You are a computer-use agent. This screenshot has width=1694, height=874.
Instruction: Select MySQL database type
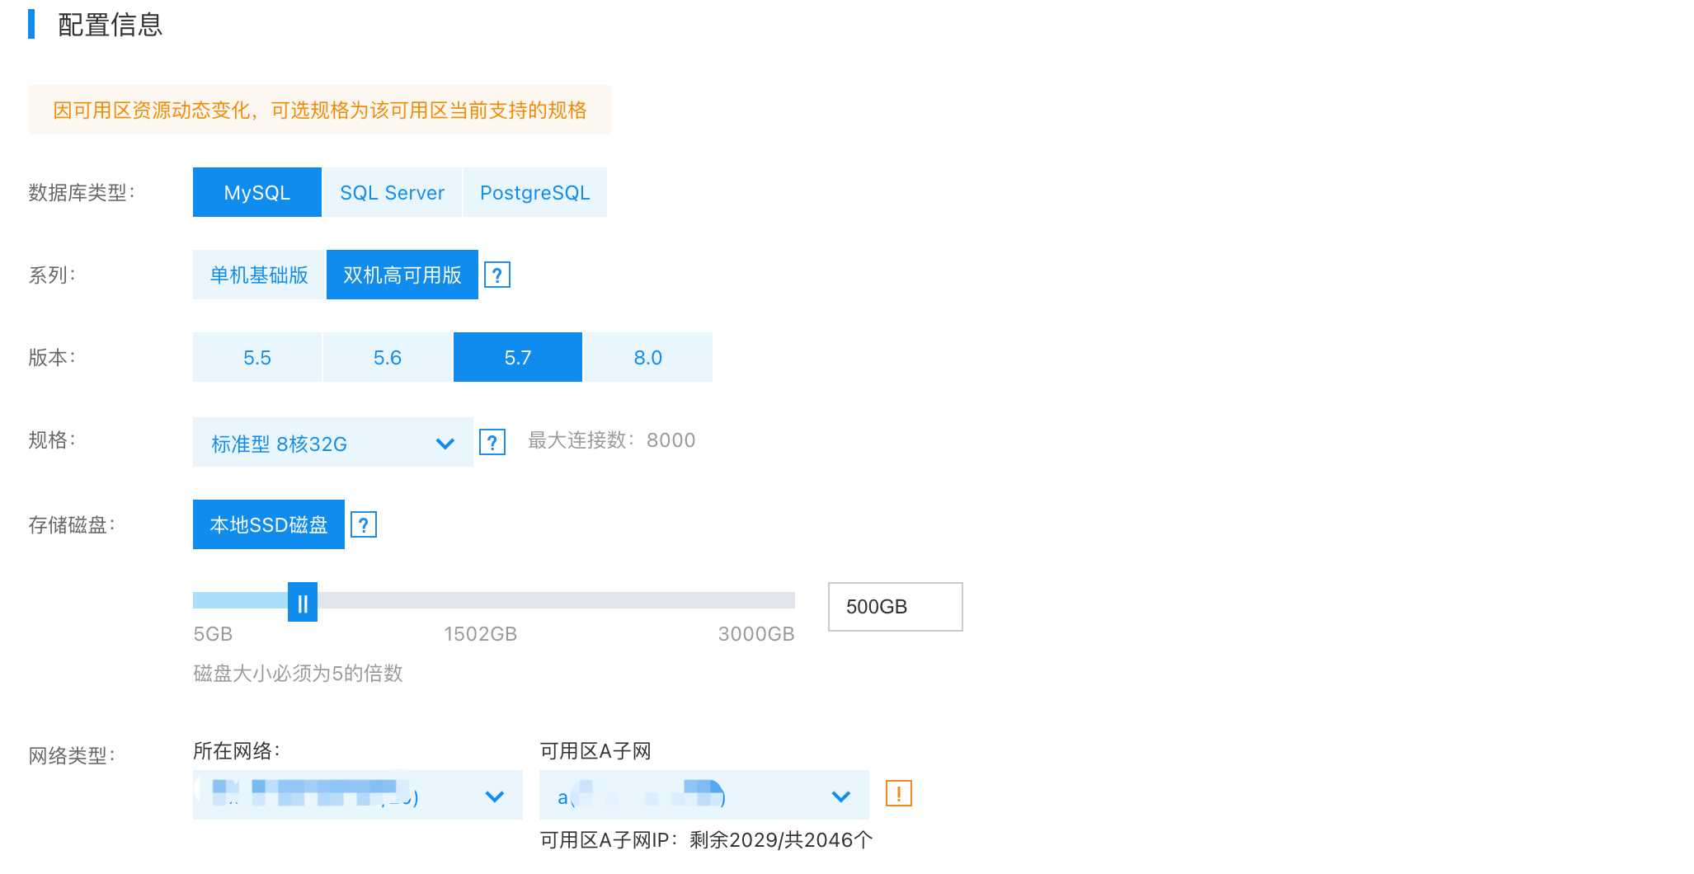click(257, 192)
